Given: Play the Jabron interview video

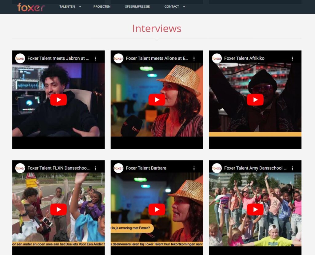Looking at the screenshot, I should [x=58, y=99].
